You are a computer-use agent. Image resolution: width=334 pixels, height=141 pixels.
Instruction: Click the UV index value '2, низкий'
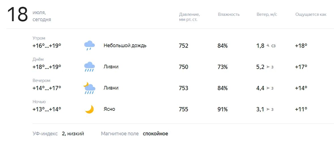pyautogui.click(x=73, y=134)
